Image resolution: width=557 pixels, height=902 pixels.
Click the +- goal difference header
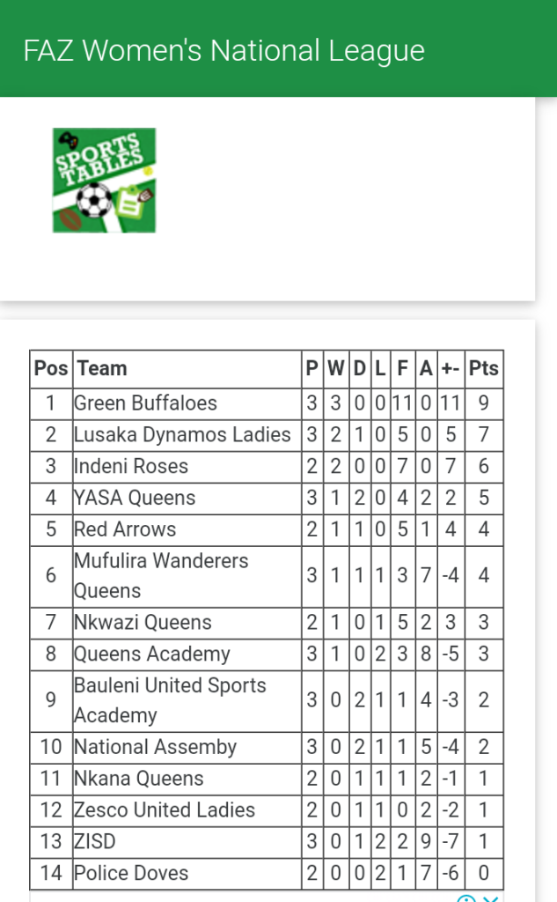click(x=451, y=368)
